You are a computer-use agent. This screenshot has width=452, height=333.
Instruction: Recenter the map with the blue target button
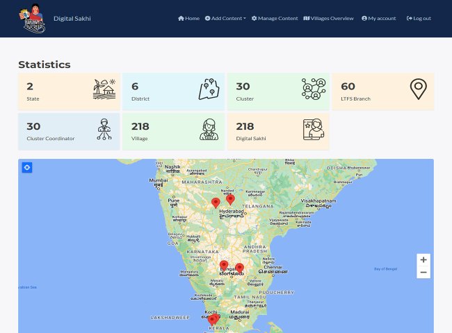coord(27,167)
